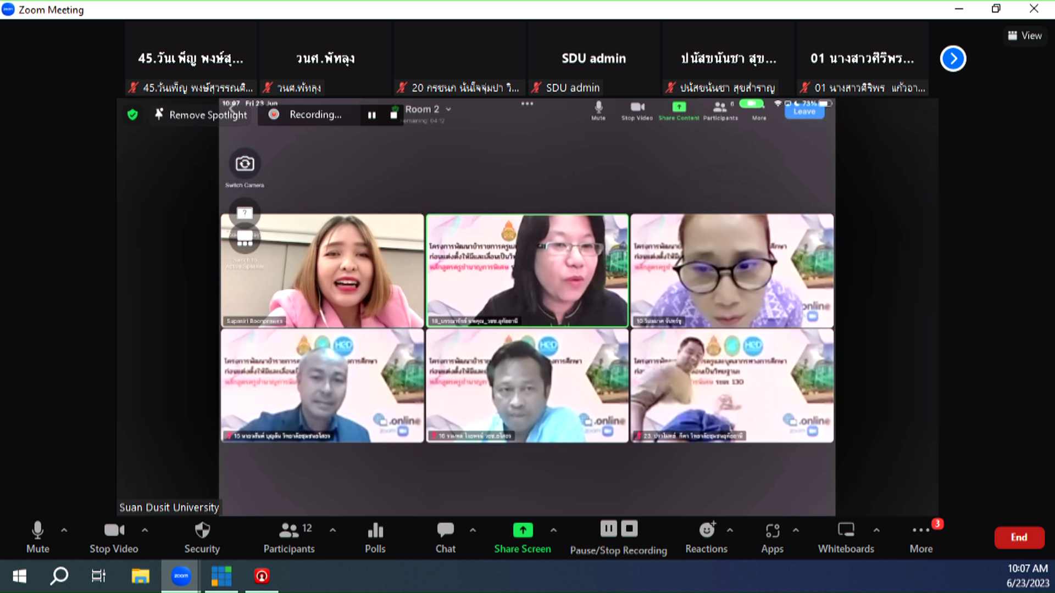The image size is (1055, 593).
Task: Click Mute icon in shared screen toolbar
Action: (x=598, y=110)
